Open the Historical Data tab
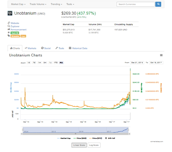Image resolution: width=172 pixels, height=152 pixels. point(78,48)
